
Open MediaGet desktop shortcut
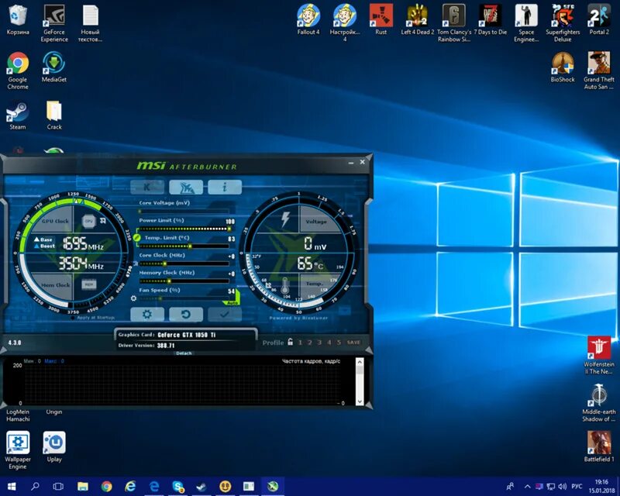54,67
